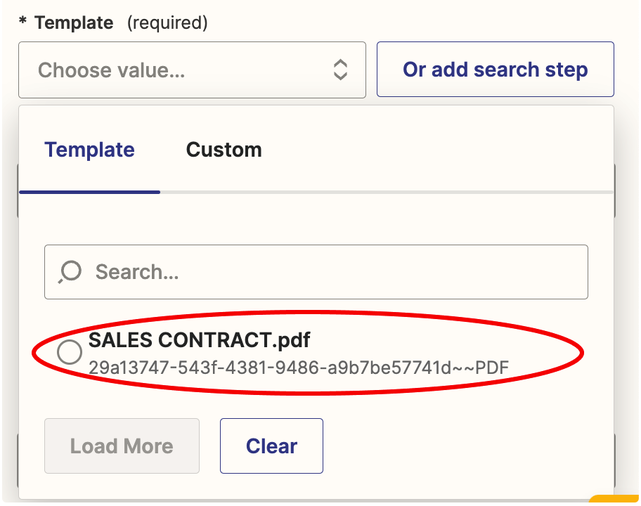The width and height of the screenshot is (641, 506).
Task: Open the Choose value dropdown
Action: pyautogui.click(x=192, y=70)
